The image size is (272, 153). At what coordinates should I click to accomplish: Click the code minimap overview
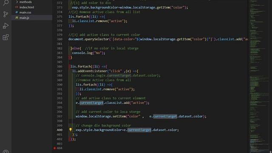point(259,76)
